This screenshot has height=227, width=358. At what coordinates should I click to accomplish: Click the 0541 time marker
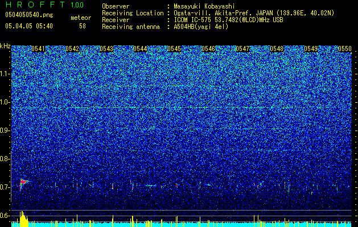pos(38,49)
